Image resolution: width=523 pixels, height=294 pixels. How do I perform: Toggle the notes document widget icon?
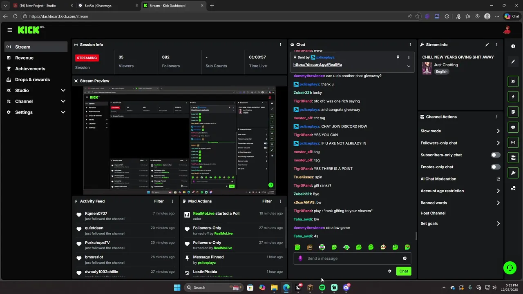point(513,112)
